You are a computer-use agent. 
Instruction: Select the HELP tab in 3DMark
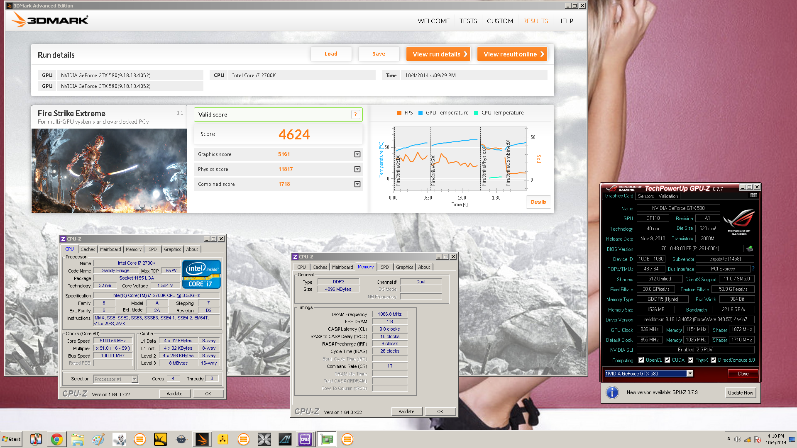click(565, 21)
